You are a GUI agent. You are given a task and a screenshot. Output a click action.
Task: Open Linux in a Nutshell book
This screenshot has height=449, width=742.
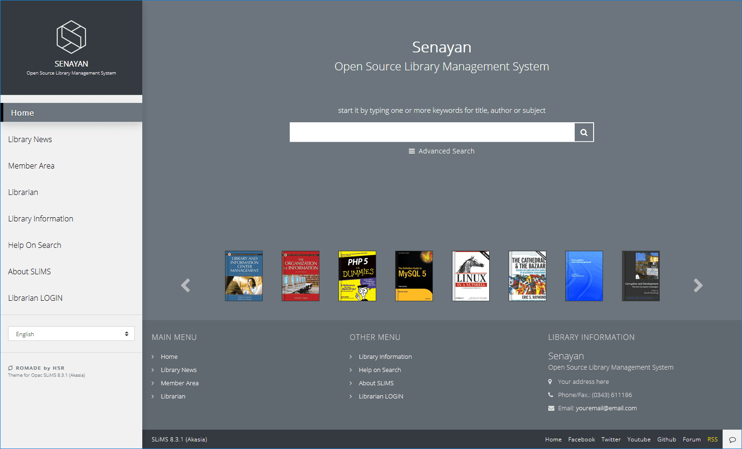coord(471,276)
